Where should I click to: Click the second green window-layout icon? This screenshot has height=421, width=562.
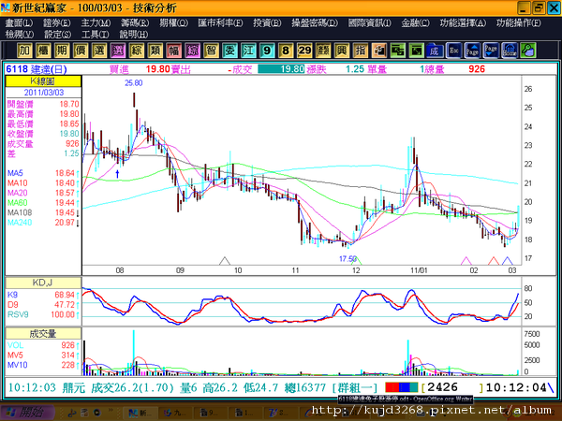tap(416, 51)
